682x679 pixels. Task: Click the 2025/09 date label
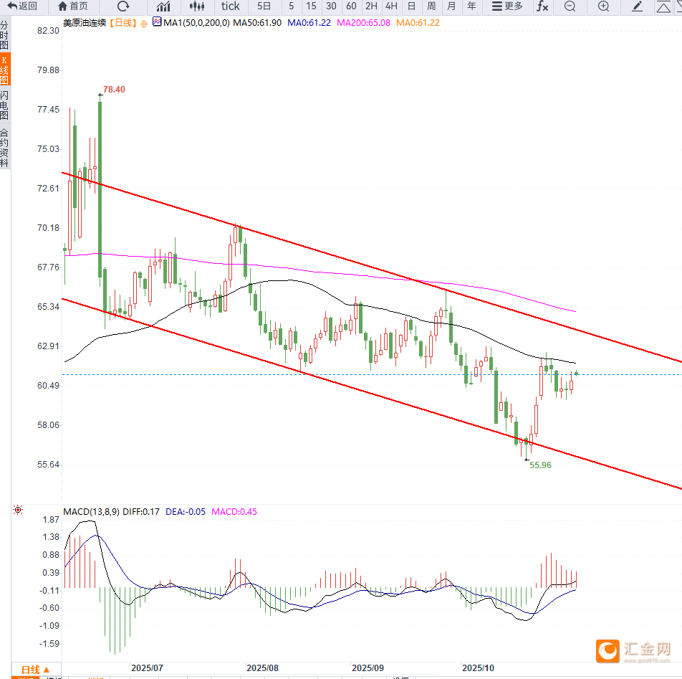point(368,668)
